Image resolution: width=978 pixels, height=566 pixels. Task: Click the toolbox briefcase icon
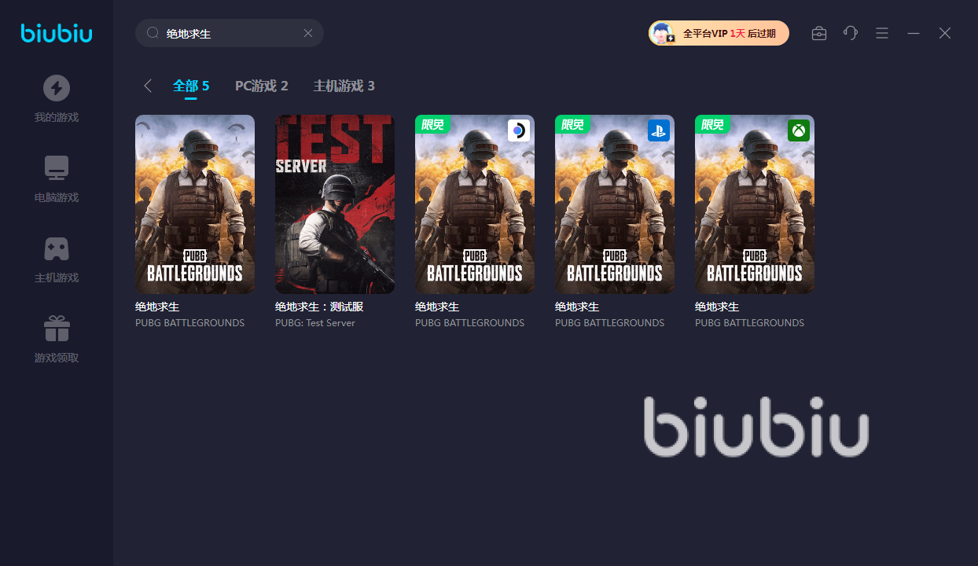coord(819,33)
